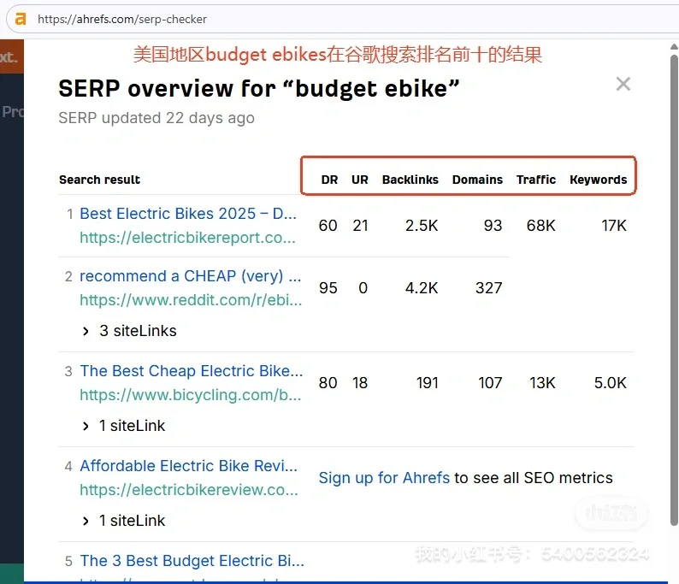
Task: Click Sign up for Ahrefs link
Action: click(x=384, y=478)
